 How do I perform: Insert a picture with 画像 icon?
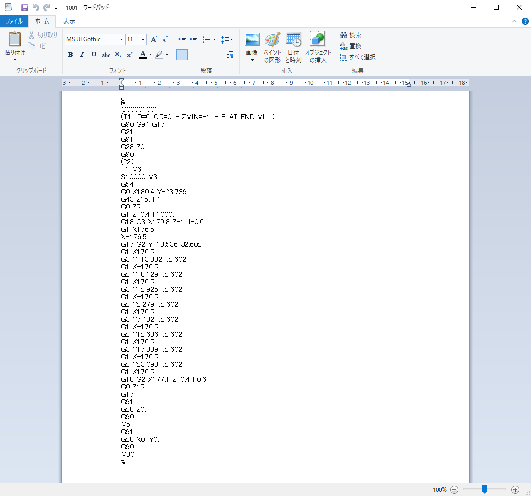pos(252,40)
